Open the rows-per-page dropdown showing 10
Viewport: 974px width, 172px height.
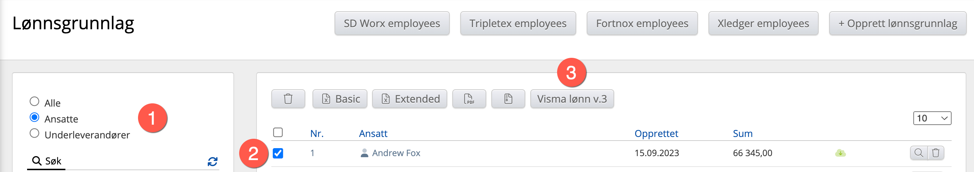point(932,118)
